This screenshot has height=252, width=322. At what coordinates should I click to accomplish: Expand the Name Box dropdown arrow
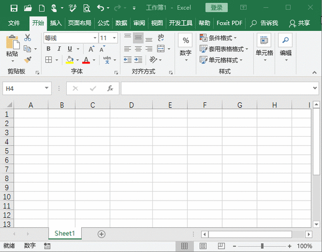click(x=46, y=88)
